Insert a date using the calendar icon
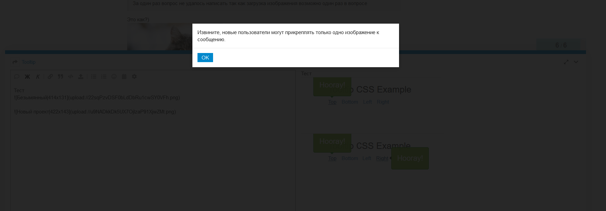Image resolution: width=606 pixels, height=211 pixels. pos(124,77)
